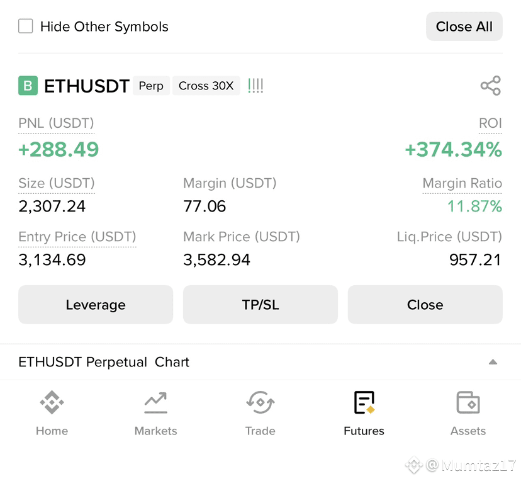Image resolution: width=521 pixels, height=481 pixels.
Task: Open the Markets tab icon
Action: 156,402
